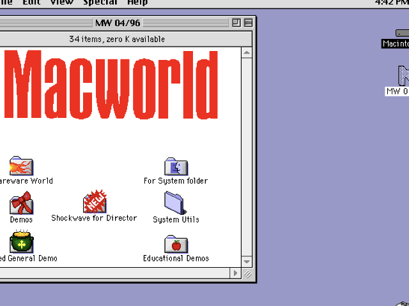The image size is (409, 306).
Task: Select the Demos folder with red bow
Action: (21, 203)
